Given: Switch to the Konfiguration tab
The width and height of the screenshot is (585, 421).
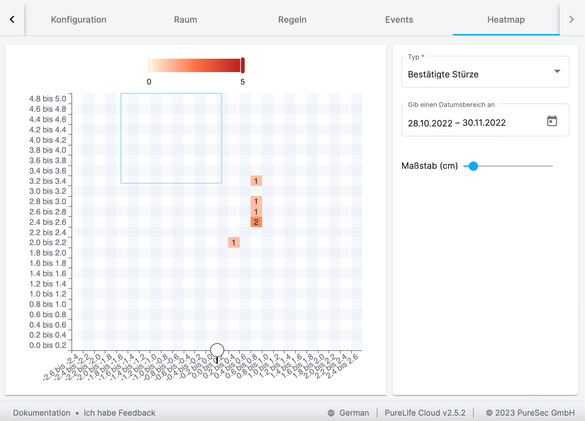Looking at the screenshot, I should coord(78,20).
